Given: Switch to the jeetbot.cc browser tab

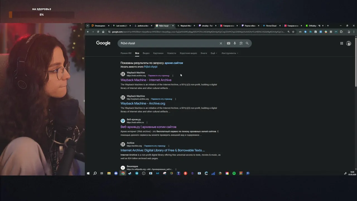Looking at the screenshot, I should [x=143, y=26].
